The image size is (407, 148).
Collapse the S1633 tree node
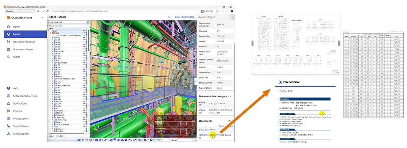click(50, 33)
